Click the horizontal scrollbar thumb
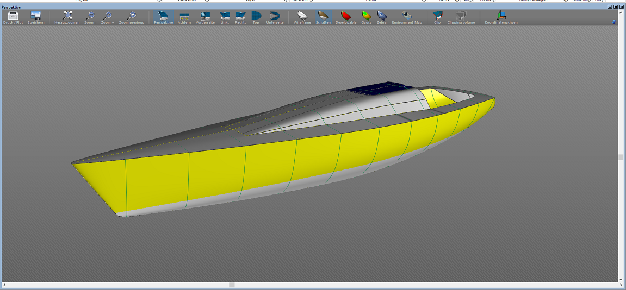This screenshot has width=626, height=290. click(232, 285)
